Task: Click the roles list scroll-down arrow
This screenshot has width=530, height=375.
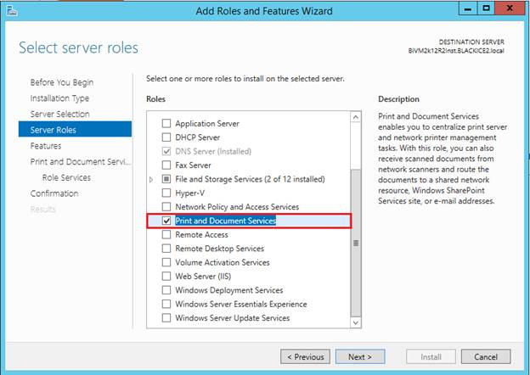Action: pos(356,322)
